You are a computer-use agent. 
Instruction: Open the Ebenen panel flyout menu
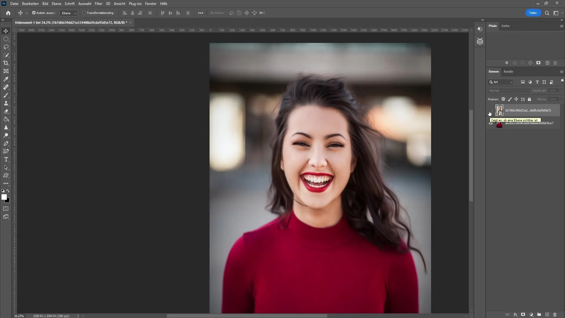coord(561,72)
